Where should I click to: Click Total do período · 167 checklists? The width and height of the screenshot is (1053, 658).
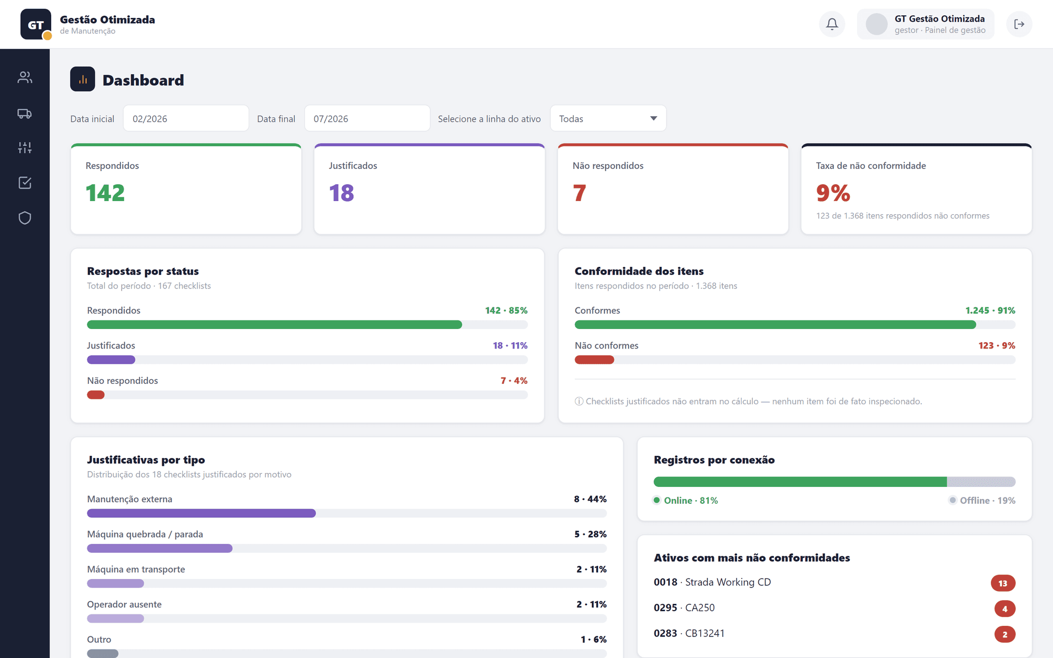[149, 286]
